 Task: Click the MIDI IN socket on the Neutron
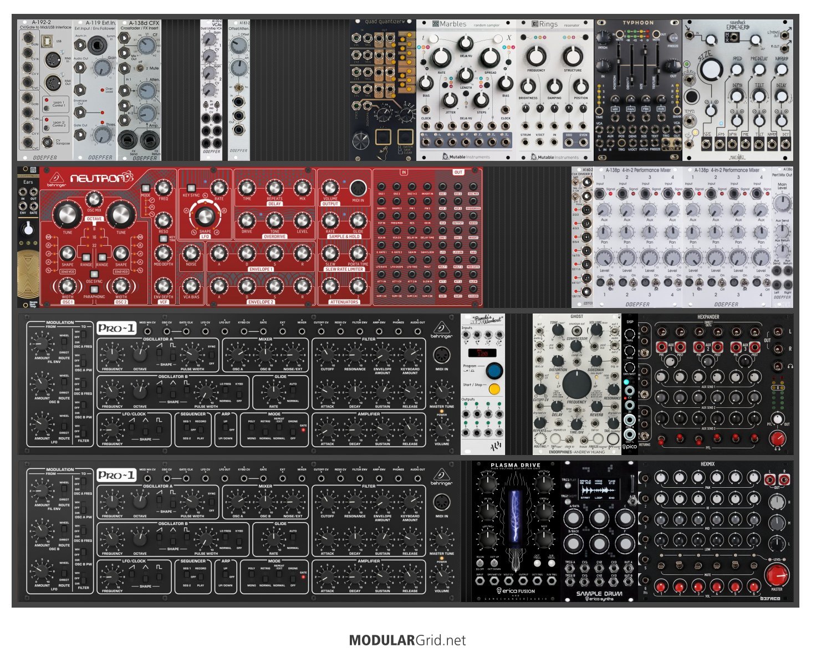pyautogui.click(x=358, y=188)
